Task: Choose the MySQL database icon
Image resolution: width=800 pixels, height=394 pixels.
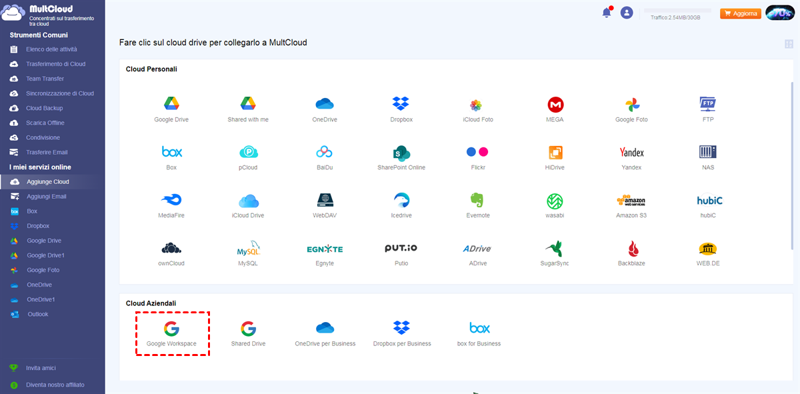Action: pos(248,249)
